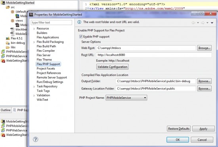This screenshot has width=218, height=147.
Task: Click Browse for Gateway Location Folder
Action: point(205,89)
